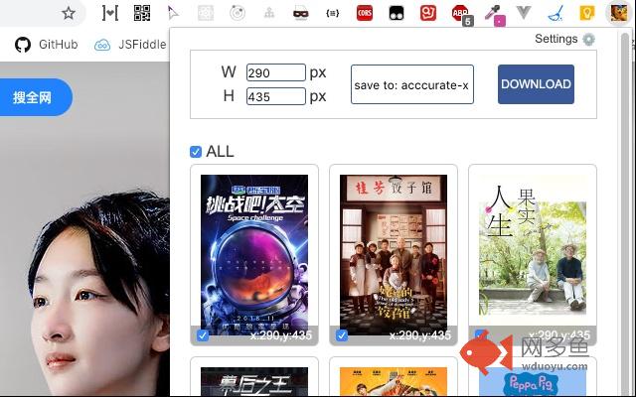Click the masked face extension icon
636x397 pixels.
click(x=300, y=13)
